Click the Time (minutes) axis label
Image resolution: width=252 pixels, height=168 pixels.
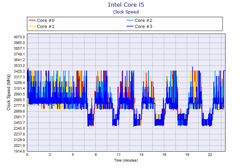pos(126,160)
